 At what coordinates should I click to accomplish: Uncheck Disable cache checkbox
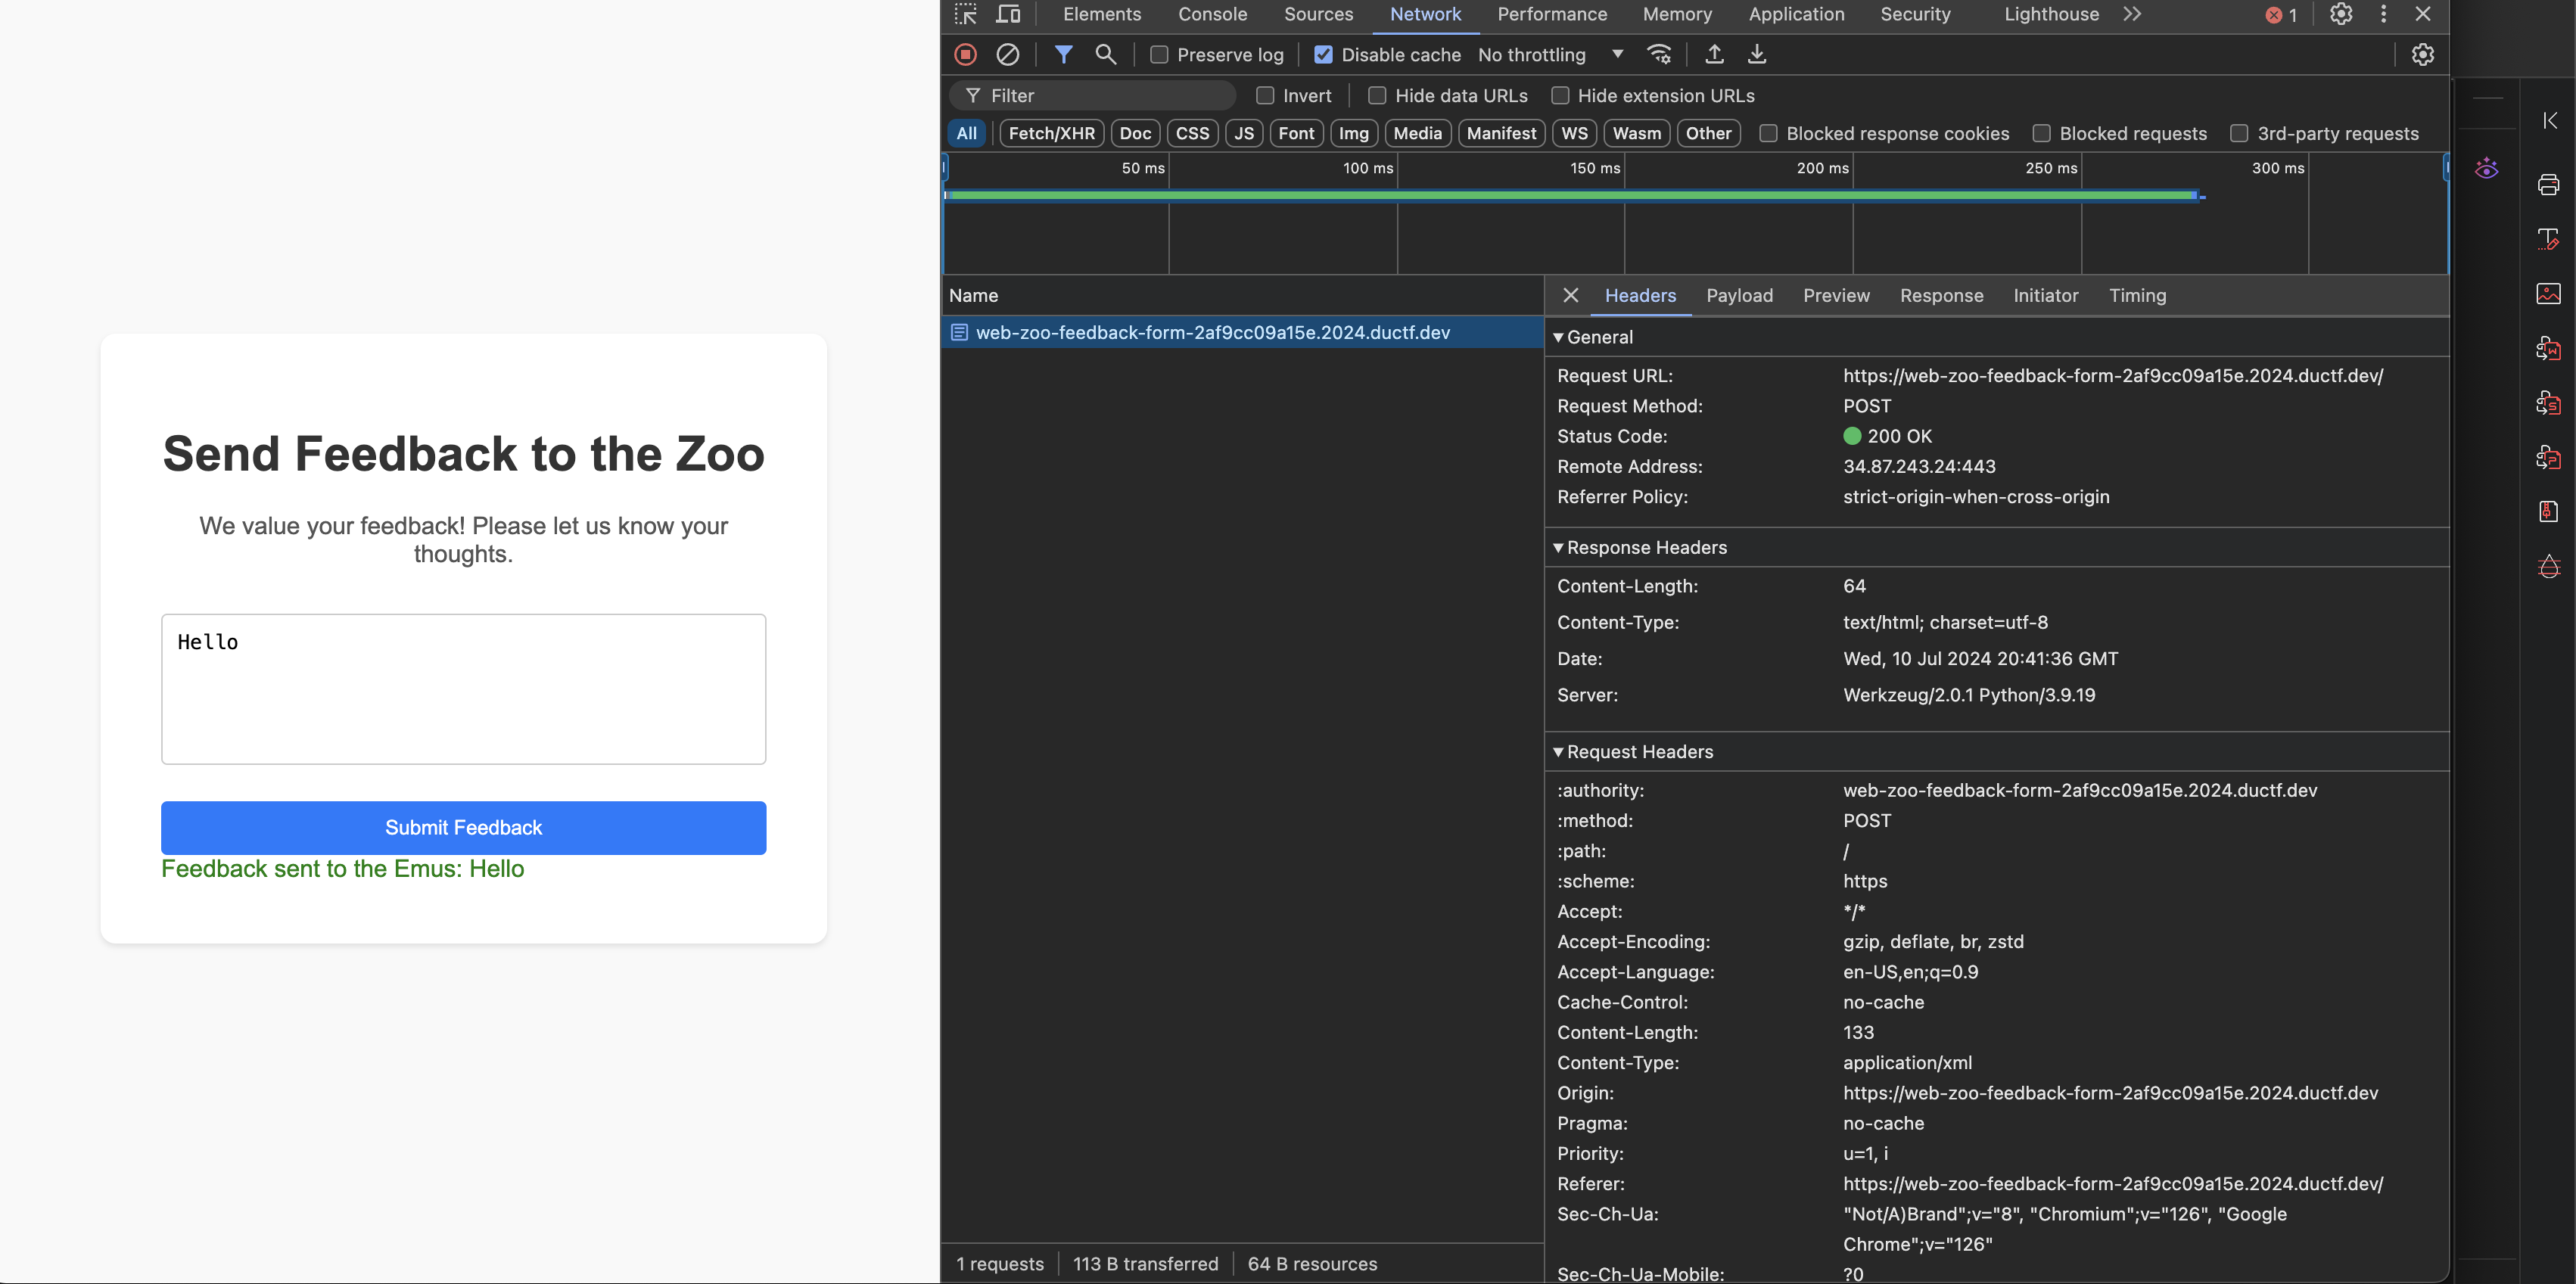click(x=1323, y=55)
